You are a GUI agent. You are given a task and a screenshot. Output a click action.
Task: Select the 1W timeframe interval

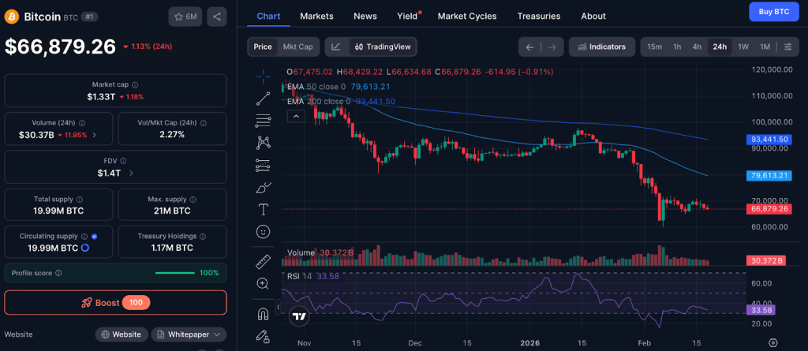click(x=743, y=47)
